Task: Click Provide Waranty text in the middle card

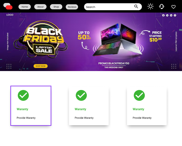Action: (x=84, y=118)
